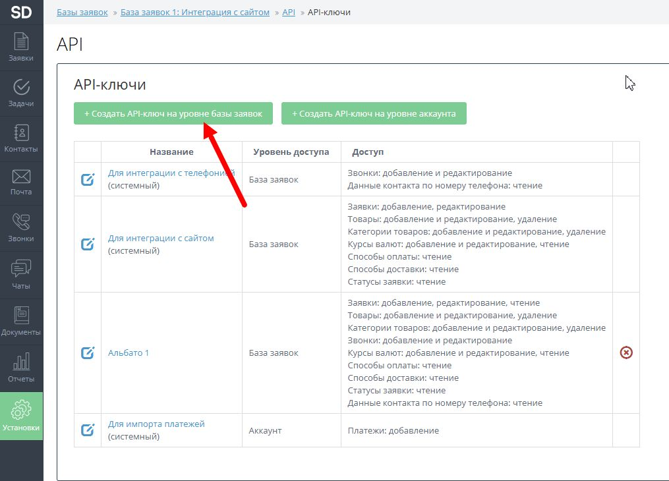Open API breadcrumb link

(289, 13)
